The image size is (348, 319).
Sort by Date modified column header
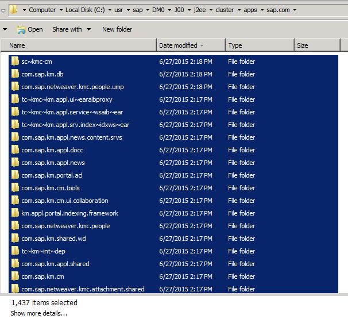click(x=191, y=45)
